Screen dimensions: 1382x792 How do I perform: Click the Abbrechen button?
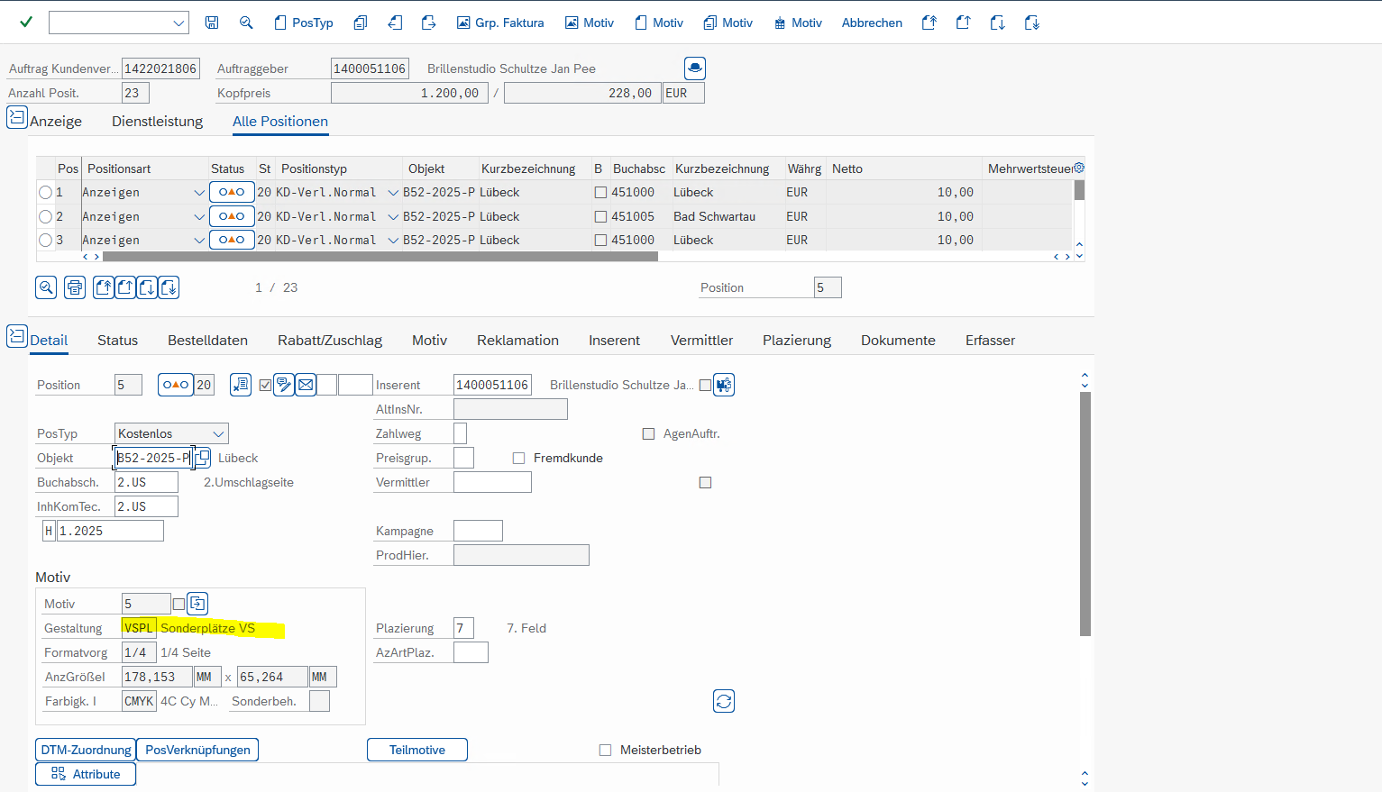872,23
